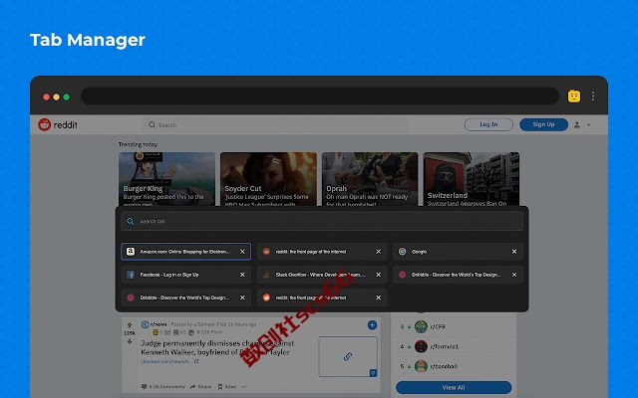
Task: Switch to the Amazon.com tab entry
Action: point(186,252)
